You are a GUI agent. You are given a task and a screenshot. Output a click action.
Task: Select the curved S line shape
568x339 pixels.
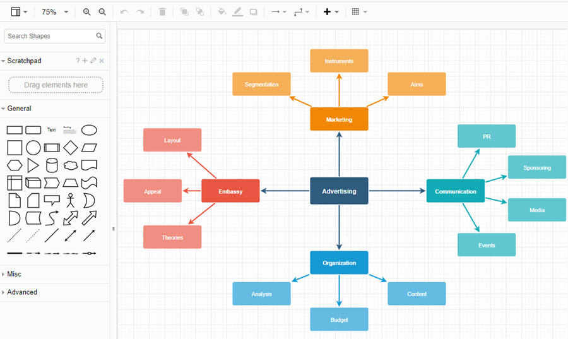[52, 218]
